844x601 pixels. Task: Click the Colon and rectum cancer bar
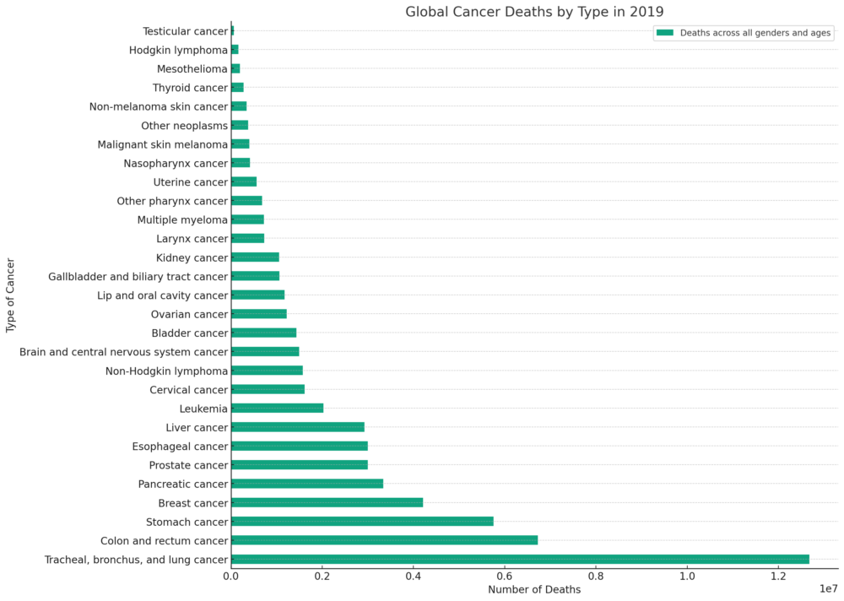[x=384, y=540]
